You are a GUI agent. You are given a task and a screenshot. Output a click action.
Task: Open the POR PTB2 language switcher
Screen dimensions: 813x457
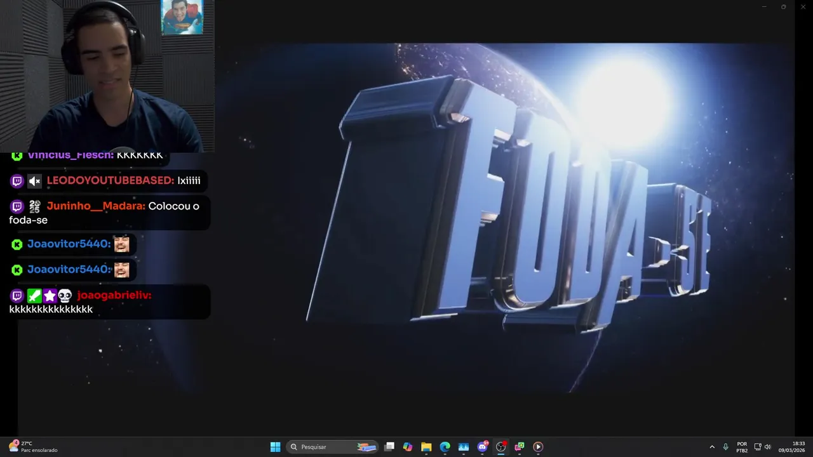tap(742, 447)
